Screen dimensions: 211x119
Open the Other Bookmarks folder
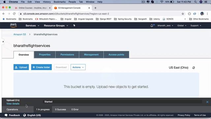click(x=199, y=19)
